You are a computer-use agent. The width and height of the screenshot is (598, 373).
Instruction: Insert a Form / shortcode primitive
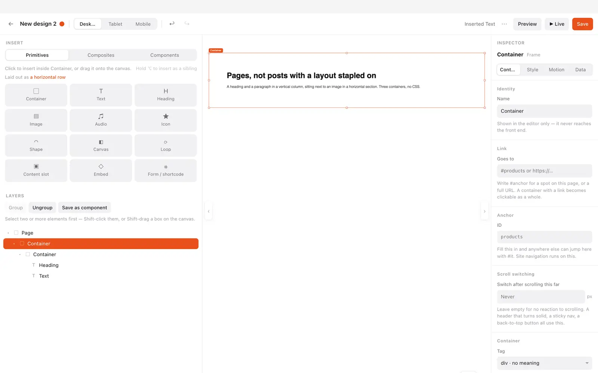pos(166,170)
